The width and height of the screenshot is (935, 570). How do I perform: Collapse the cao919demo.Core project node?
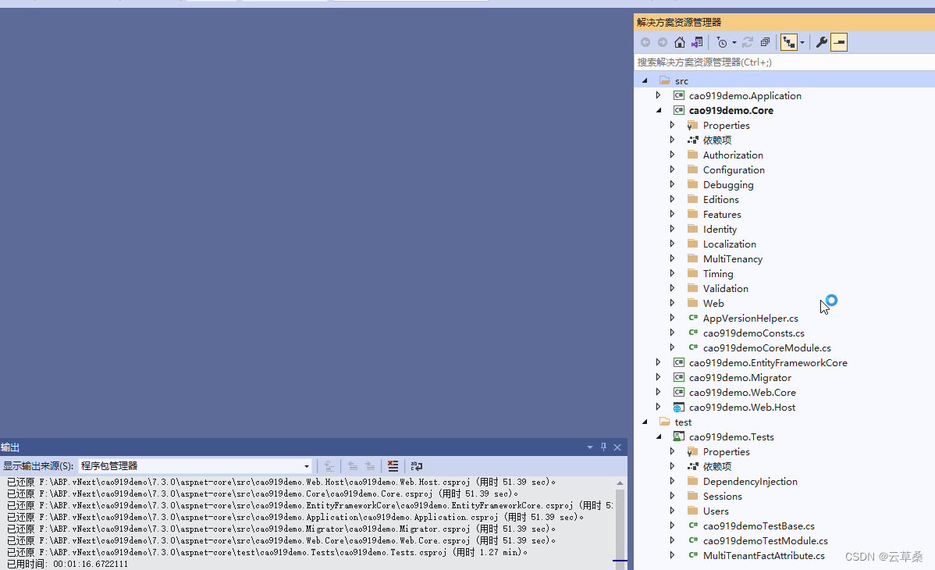[658, 110]
